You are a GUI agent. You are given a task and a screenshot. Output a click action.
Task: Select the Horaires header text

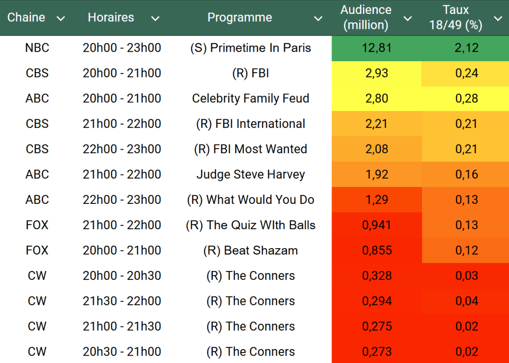[111, 17]
